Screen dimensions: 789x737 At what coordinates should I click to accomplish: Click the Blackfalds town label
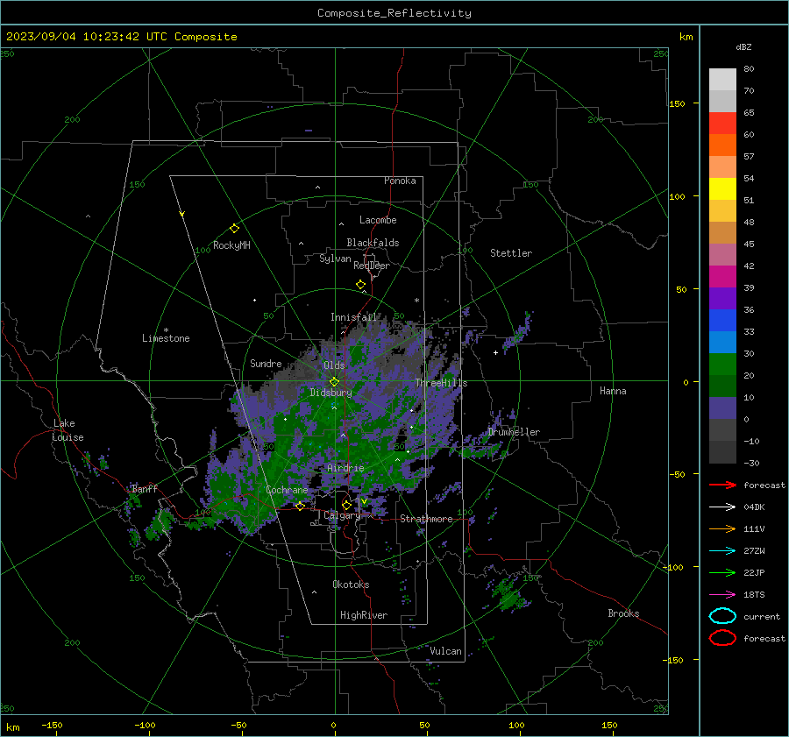[x=373, y=243]
